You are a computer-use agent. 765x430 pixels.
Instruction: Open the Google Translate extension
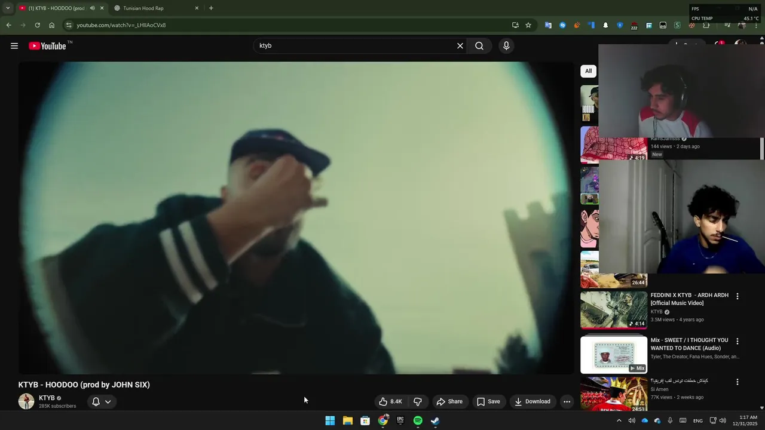[548, 25]
